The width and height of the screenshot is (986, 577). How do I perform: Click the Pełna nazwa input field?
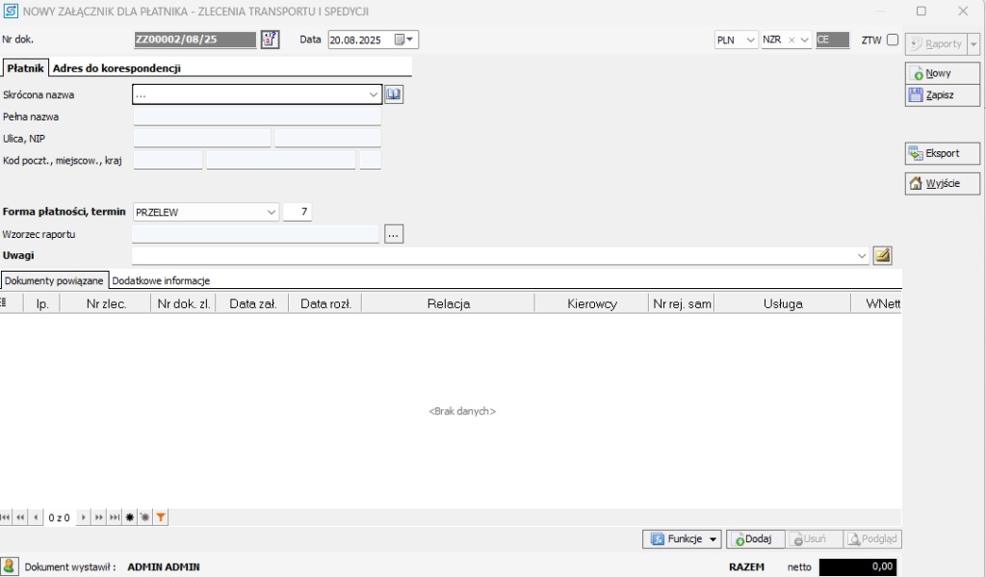pyautogui.click(x=257, y=117)
